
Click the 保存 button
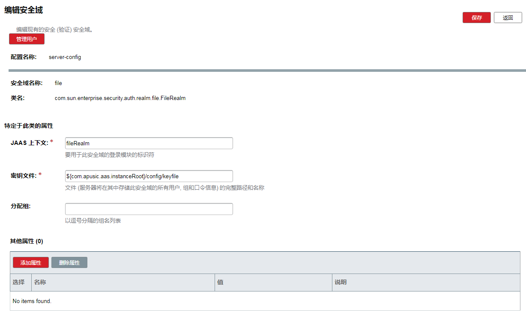click(x=476, y=18)
